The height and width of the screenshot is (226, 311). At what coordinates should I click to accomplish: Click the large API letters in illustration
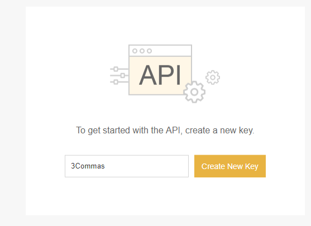[160, 75]
